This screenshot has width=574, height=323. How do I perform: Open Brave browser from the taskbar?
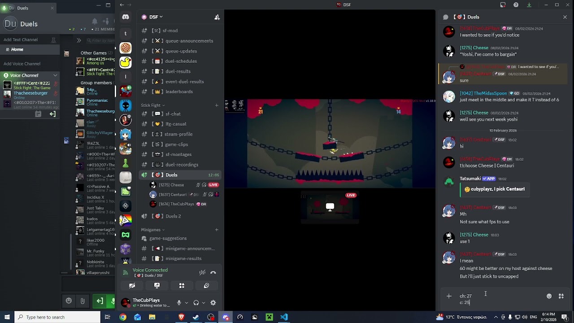[181, 317]
